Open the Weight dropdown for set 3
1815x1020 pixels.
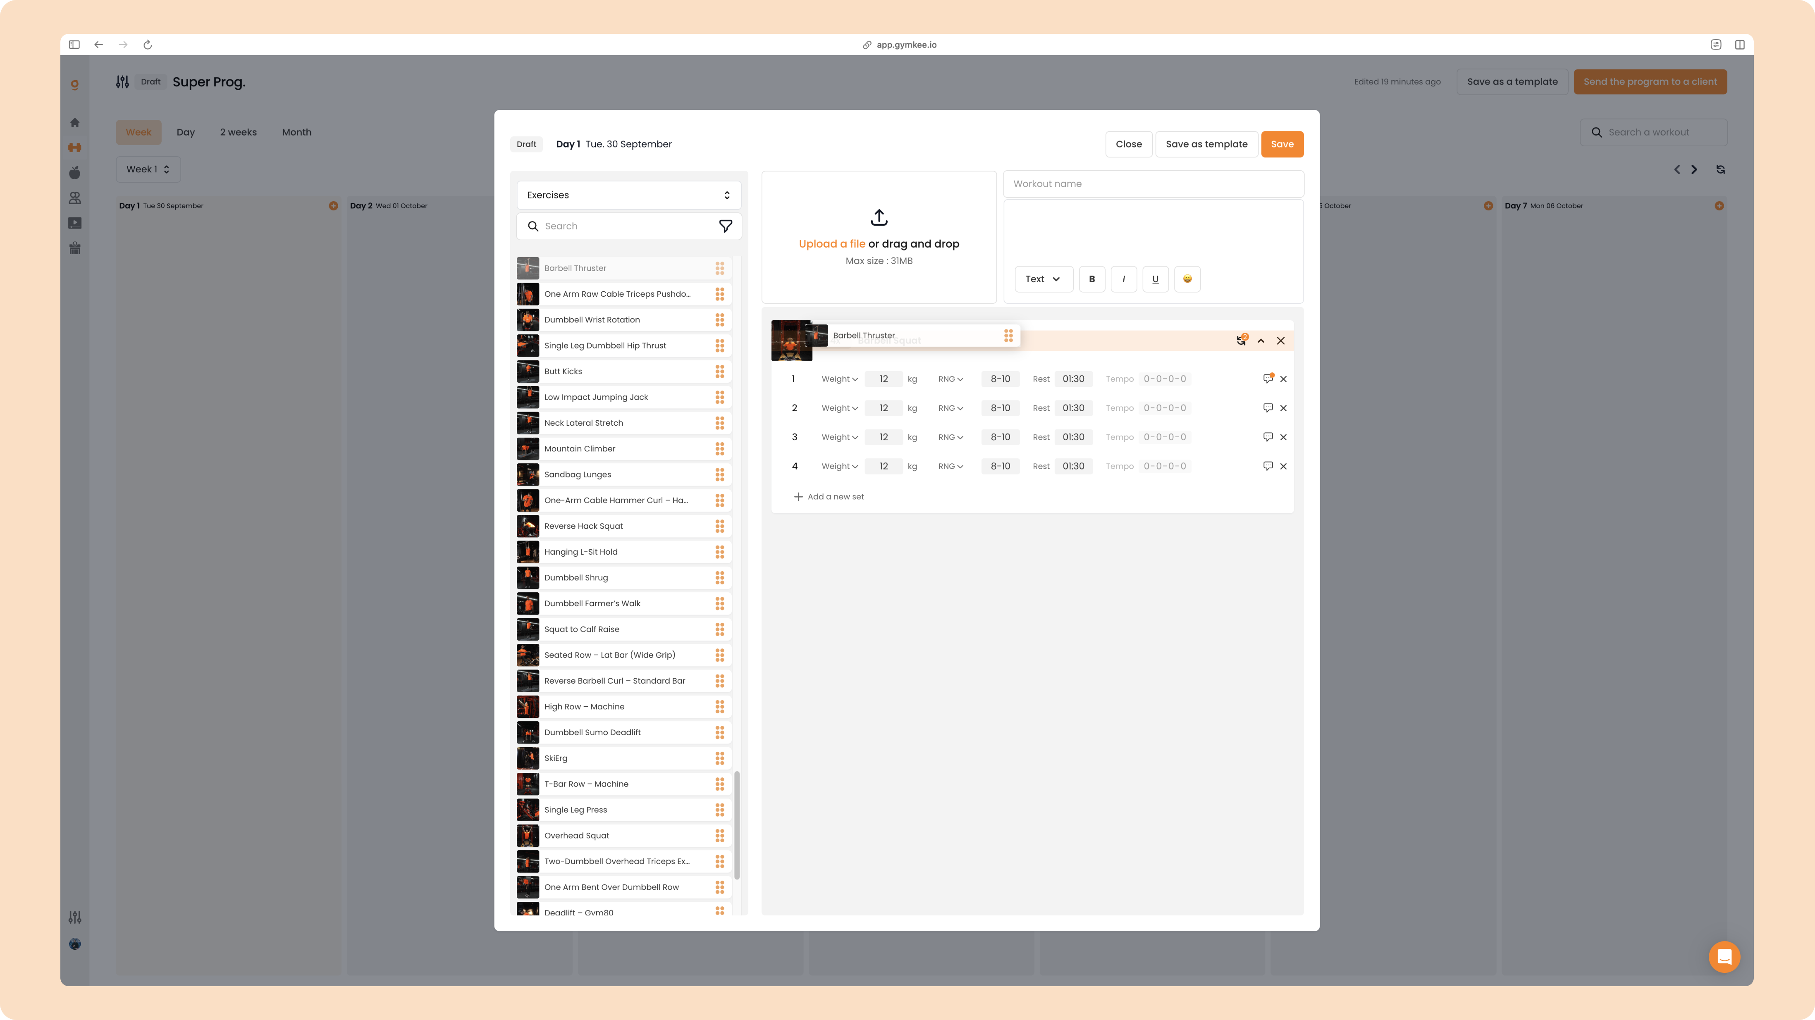click(x=839, y=437)
